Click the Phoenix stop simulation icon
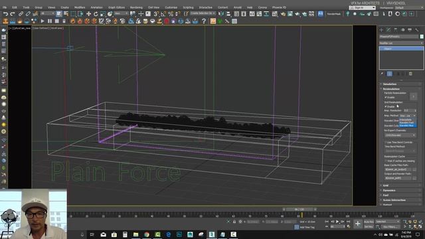This screenshot has height=239, width=425. pyautogui.click(x=56, y=21)
